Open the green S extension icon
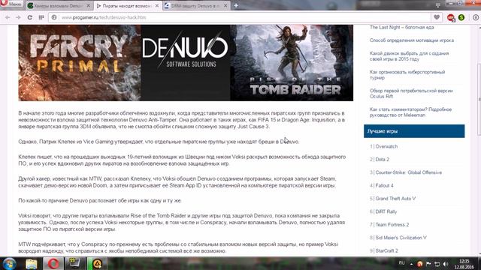The height and width of the screenshot is (270, 481). (x=461, y=18)
